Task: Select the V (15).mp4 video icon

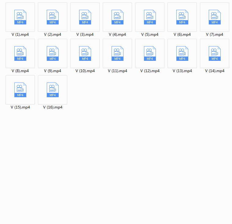Action: [x=20, y=90]
